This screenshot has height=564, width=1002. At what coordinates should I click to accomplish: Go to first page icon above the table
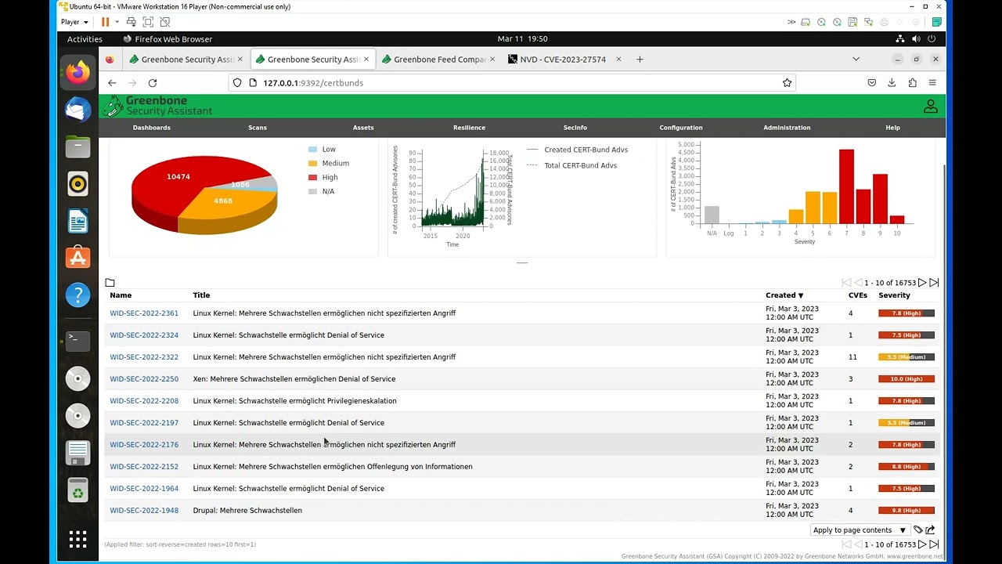[x=846, y=283]
